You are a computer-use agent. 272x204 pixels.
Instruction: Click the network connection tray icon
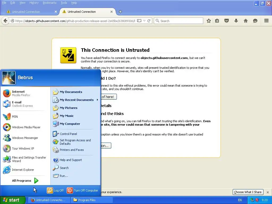[x=252, y=200]
